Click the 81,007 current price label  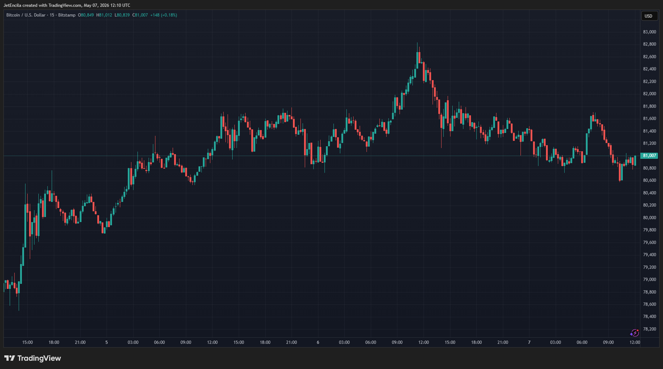(x=649, y=156)
